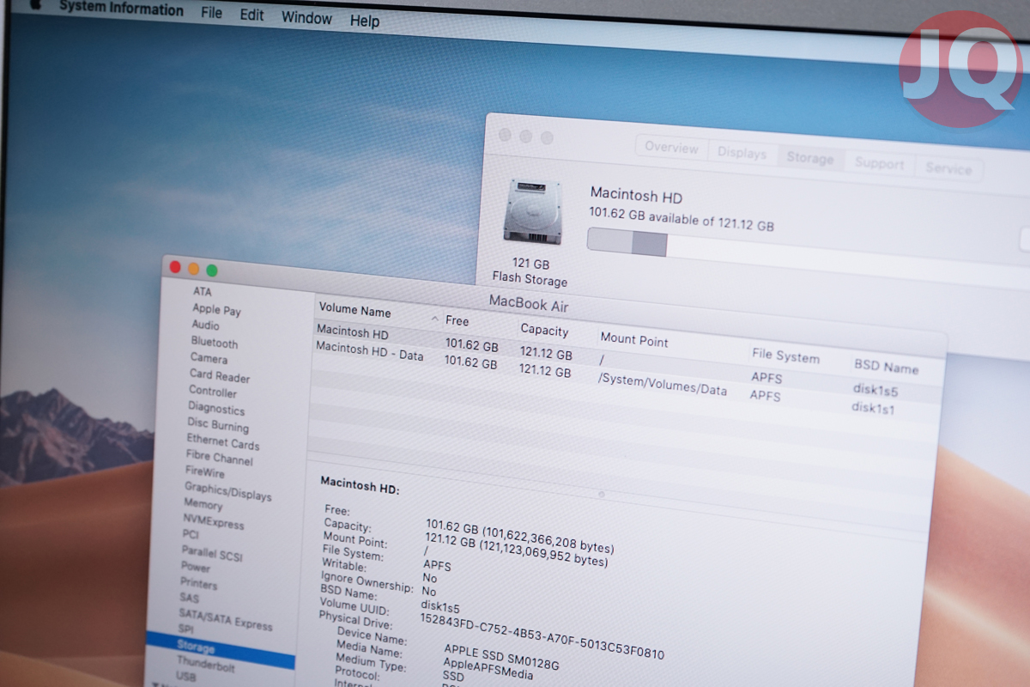The image size is (1030, 687).
Task: Click the APPLE SSD SM0128G device name
Action: tap(501, 659)
